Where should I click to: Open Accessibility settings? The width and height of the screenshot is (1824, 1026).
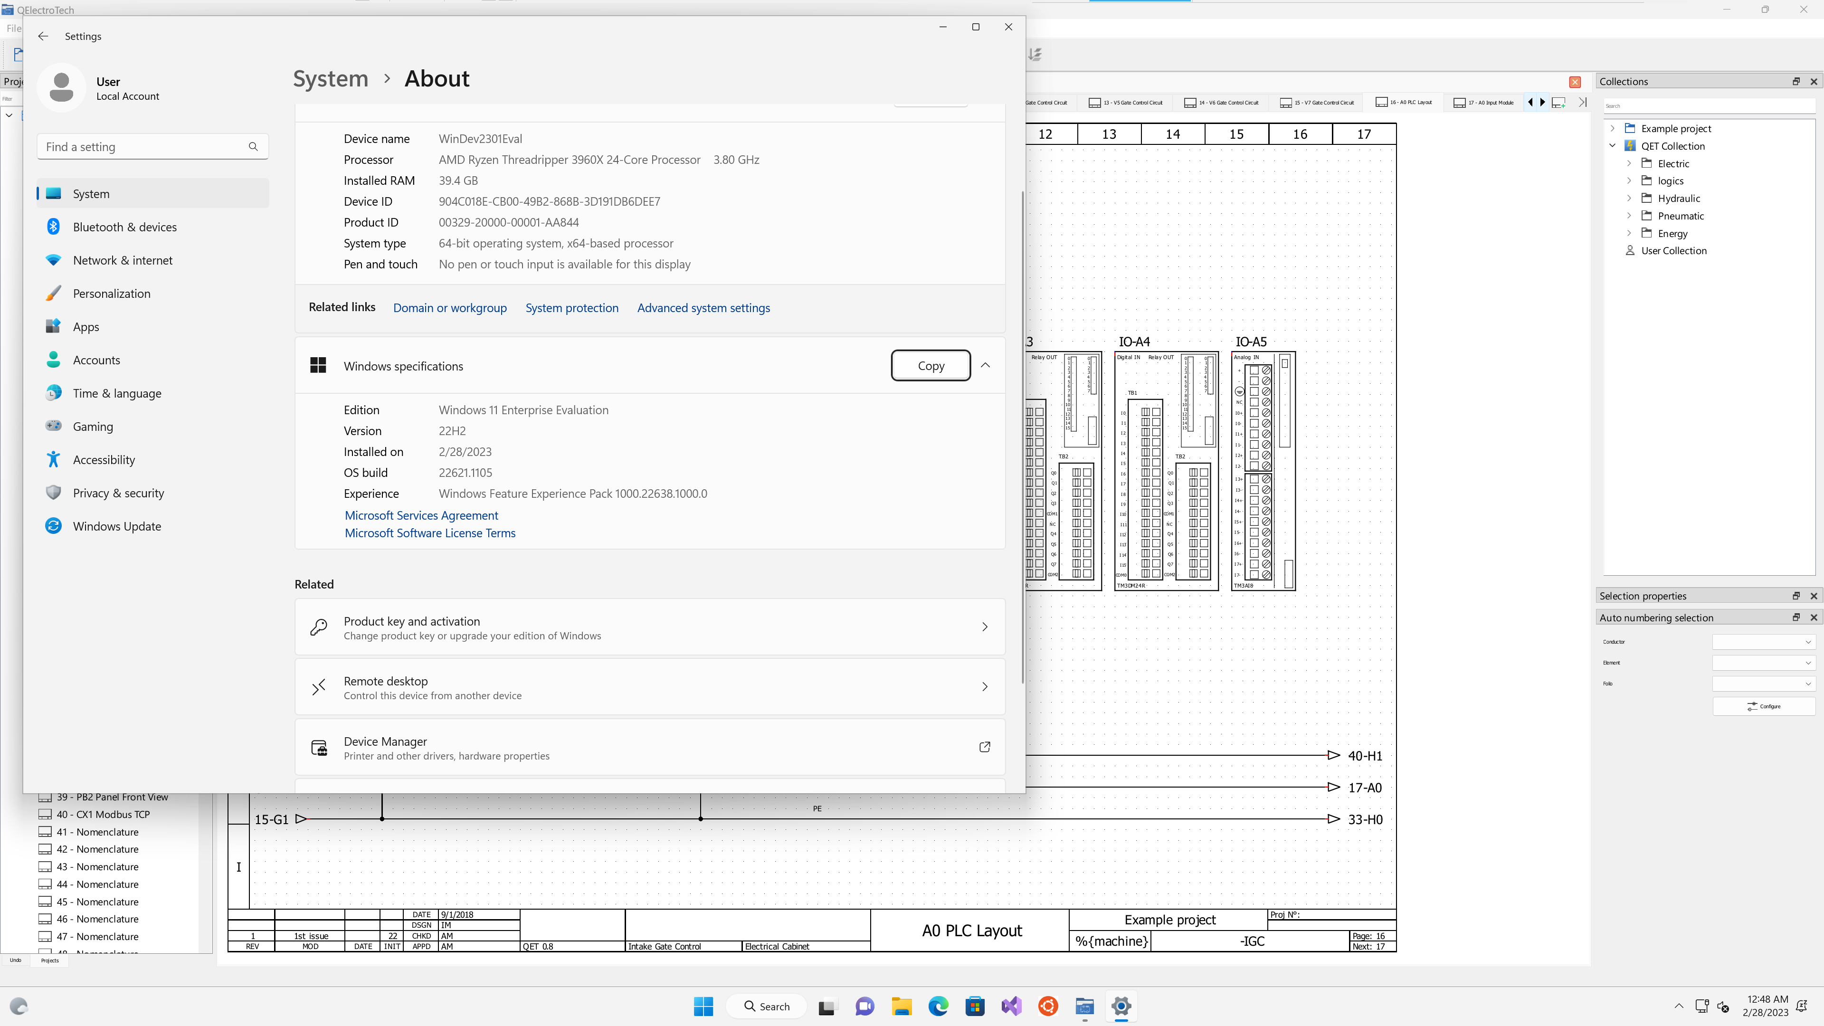click(153, 459)
